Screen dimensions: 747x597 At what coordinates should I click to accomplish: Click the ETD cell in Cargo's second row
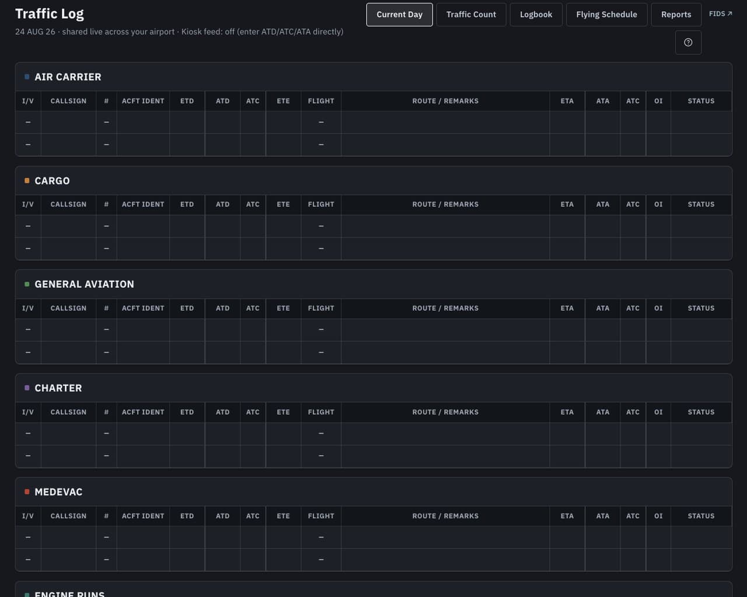[187, 249]
